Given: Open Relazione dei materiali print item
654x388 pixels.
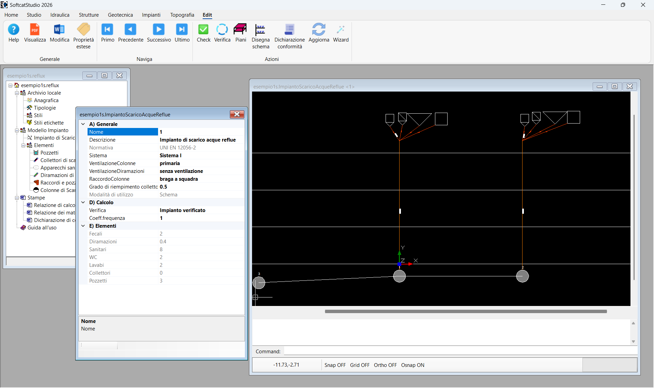Looking at the screenshot, I should [51, 213].
